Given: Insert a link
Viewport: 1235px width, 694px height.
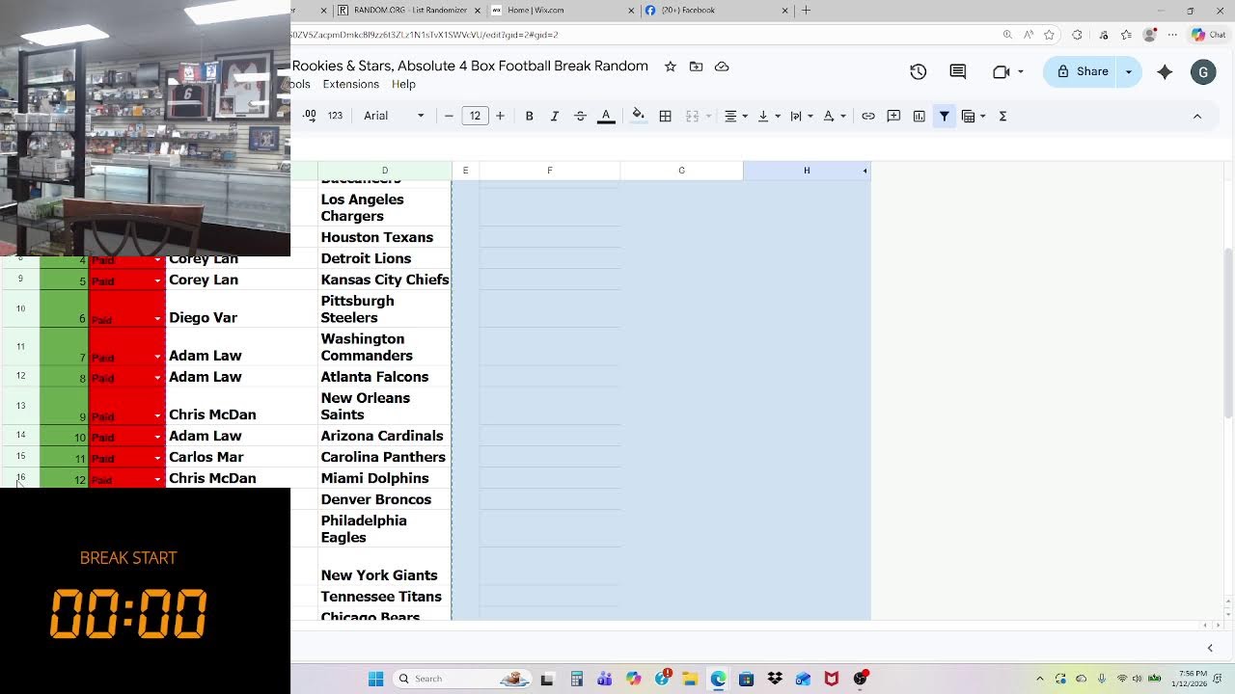Looking at the screenshot, I should pos(868,116).
